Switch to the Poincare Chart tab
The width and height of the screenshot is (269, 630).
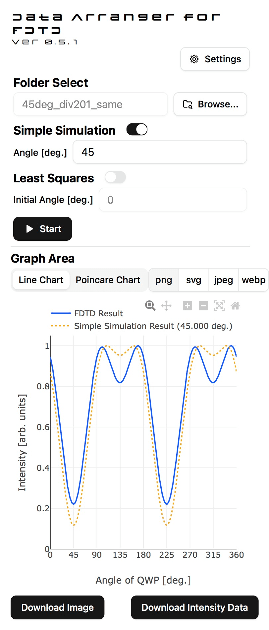coord(108,280)
